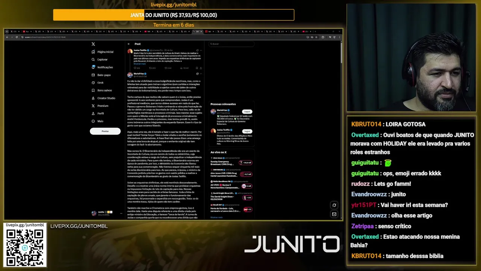Expand the Mais menu in sidebar
This screenshot has width=481, height=271.
pos(97,121)
